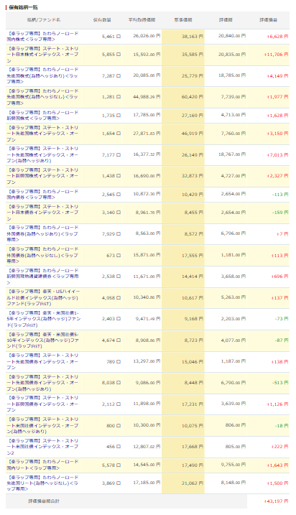Select quantity cell 673 口
Screen dimensions: 296x515
click(114, 255)
